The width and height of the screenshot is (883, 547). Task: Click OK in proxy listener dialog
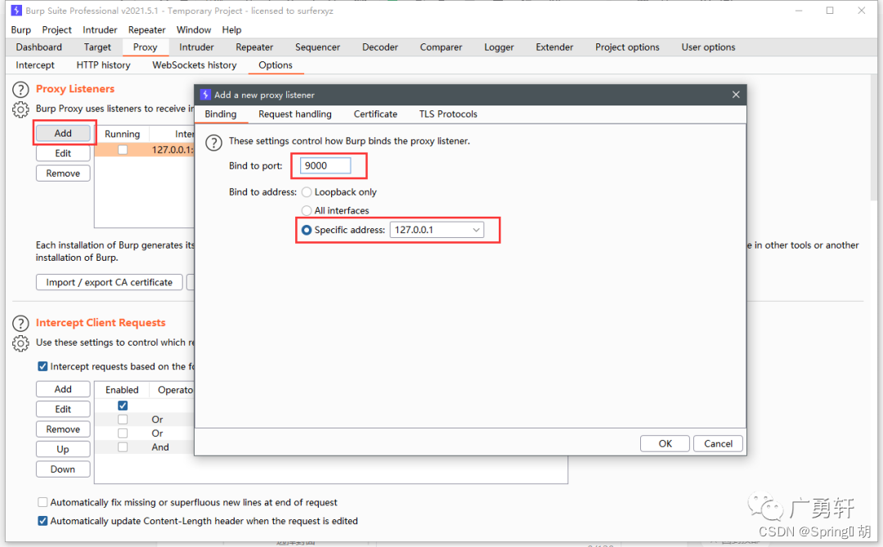click(665, 443)
